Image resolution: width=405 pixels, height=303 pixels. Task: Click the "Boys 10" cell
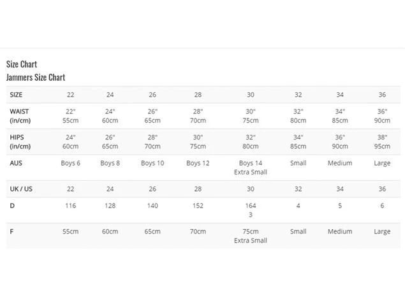tap(152, 163)
